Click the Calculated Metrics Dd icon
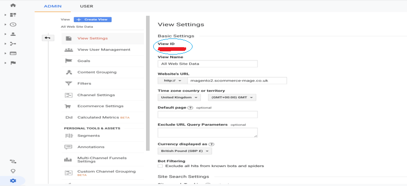407x186 pixels. (69, 118)
